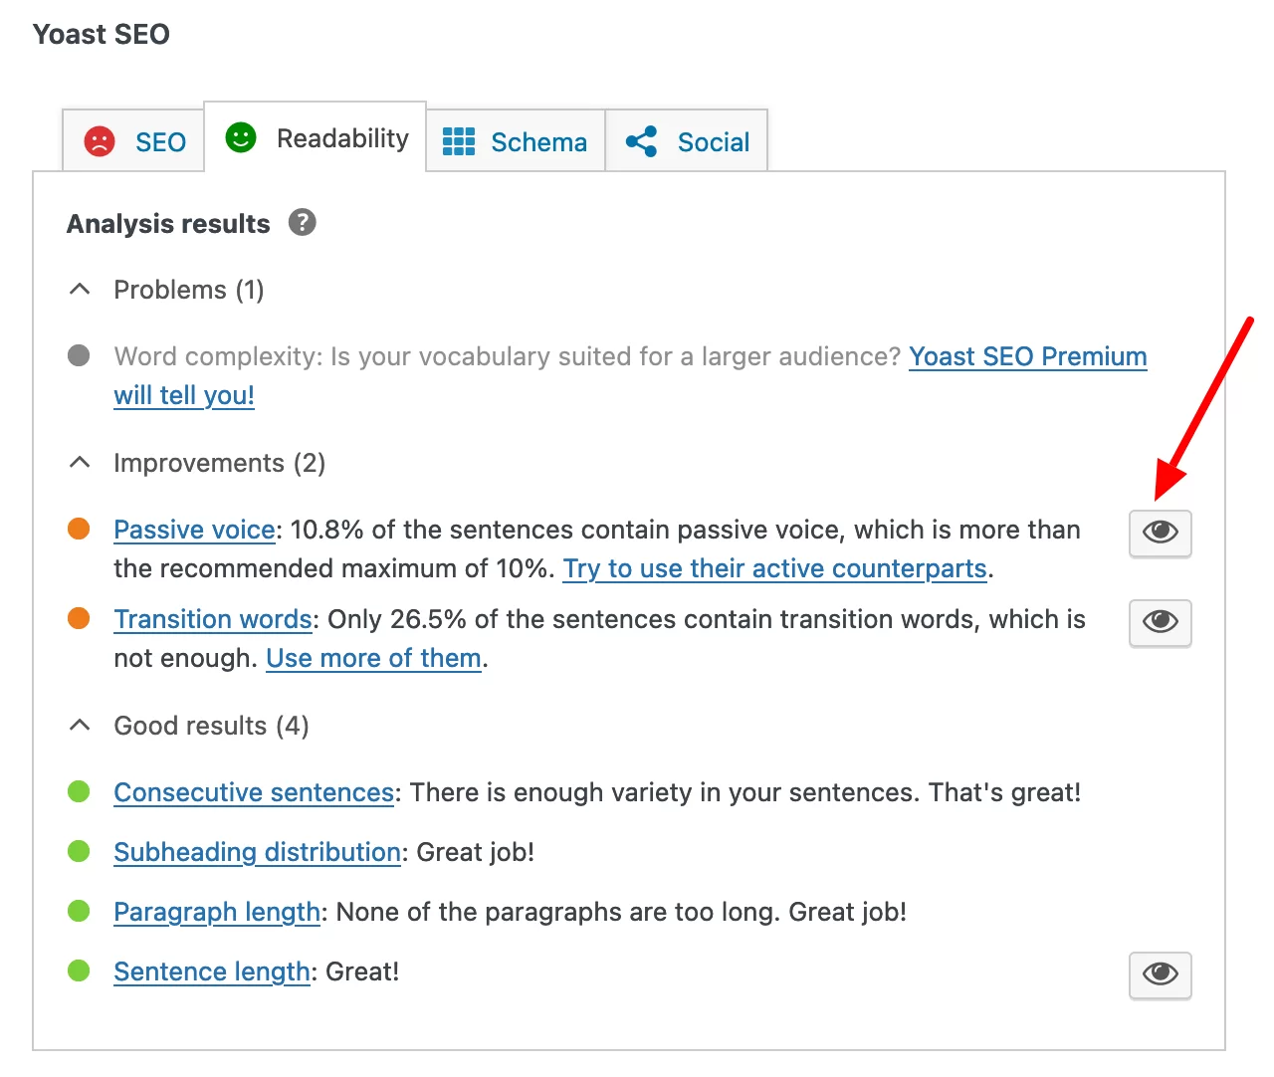Click the green bullet beside Consecutive sentences
Image resolution: width=1274 pixels, height=1077 pixels.
[79, 791]
